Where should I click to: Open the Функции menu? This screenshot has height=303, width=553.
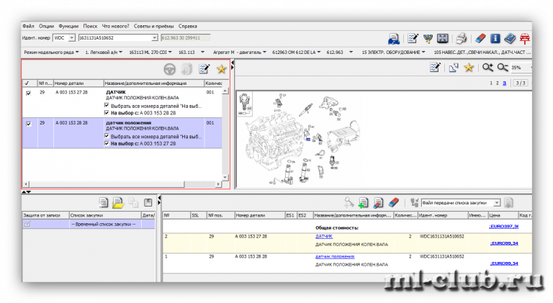click(x=68, y=26)
